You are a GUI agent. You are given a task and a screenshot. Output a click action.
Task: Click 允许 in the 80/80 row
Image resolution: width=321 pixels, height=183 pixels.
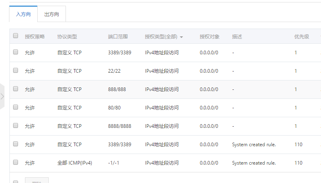29,108
